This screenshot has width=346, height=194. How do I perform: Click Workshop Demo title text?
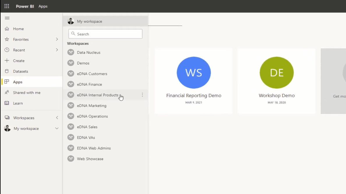tap(277, 95)
